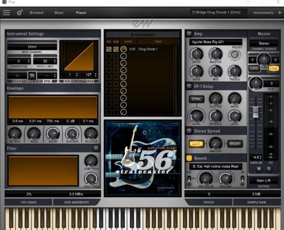The image size is (284, 230).
Task: Click the Stereo Spread Amount knob
Action: pos(215,143)
